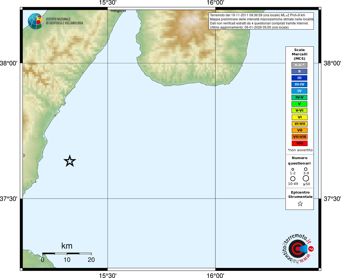Click the bottom 16°00' longitude label
341x278 pixels.
click(215, 275)
